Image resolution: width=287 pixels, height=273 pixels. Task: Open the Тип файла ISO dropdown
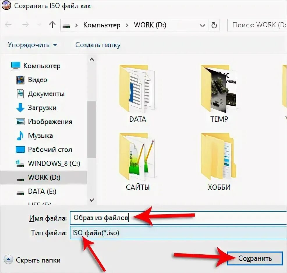pos(178,233)
